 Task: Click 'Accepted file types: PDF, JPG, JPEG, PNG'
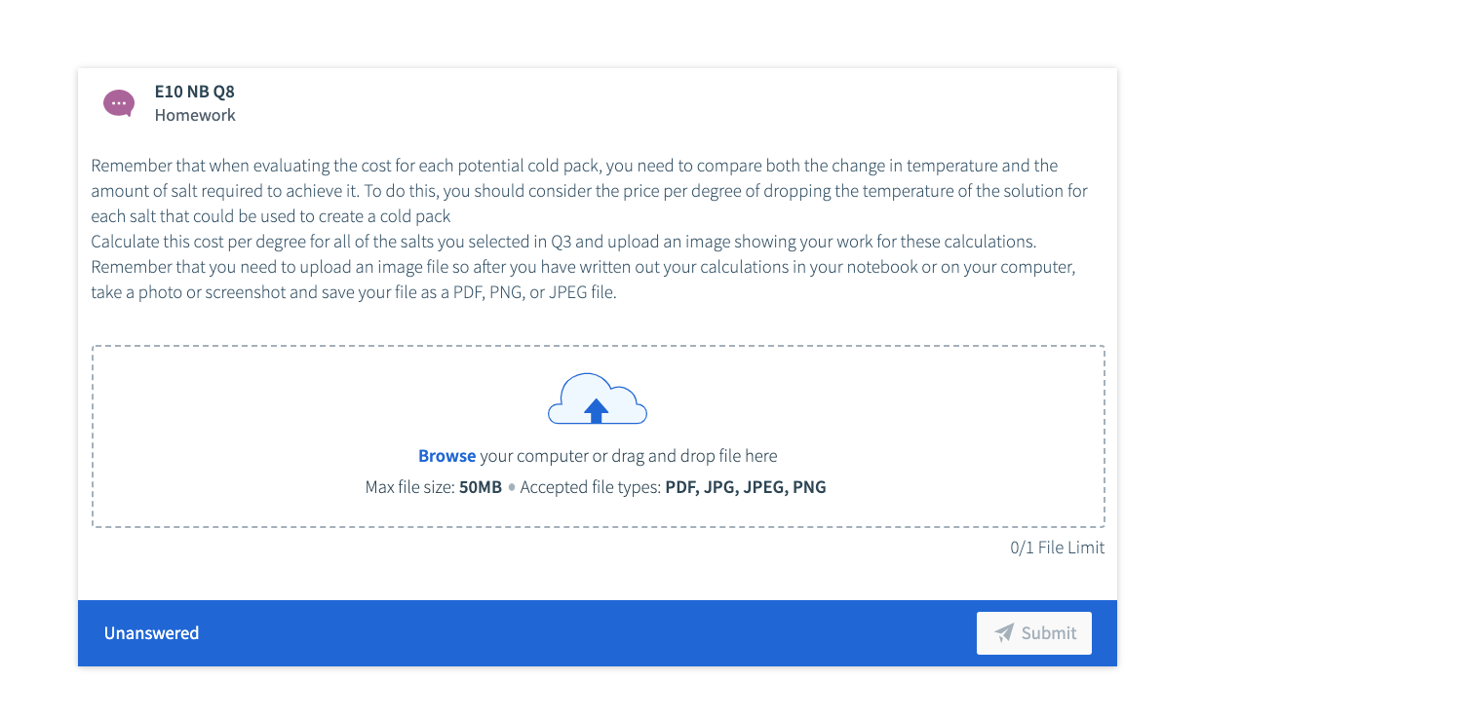(674, 487)
